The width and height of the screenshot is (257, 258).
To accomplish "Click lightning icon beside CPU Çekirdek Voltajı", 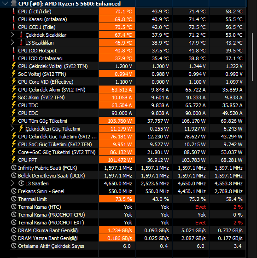I will pyautogui.click(x=14, y=66).
